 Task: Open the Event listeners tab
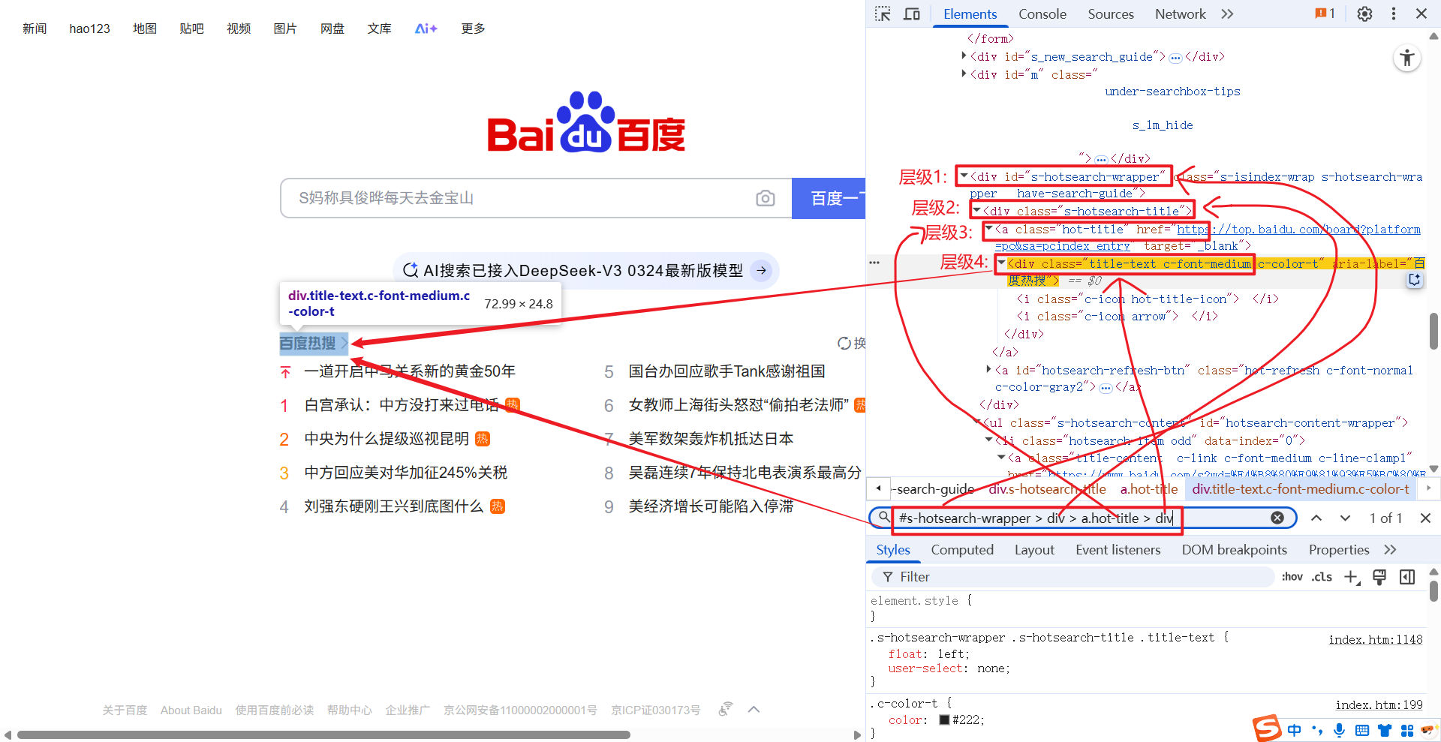tap(1118, 550)
